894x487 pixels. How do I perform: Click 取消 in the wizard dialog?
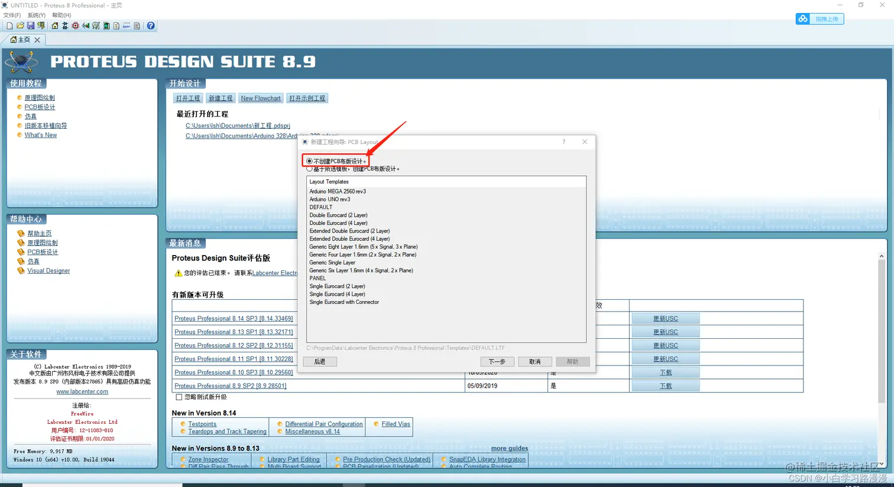coord(535,361)
